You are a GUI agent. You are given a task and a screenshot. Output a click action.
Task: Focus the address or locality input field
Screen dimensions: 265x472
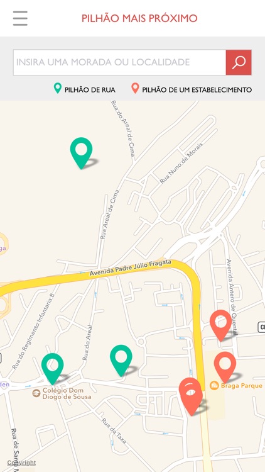119,62
